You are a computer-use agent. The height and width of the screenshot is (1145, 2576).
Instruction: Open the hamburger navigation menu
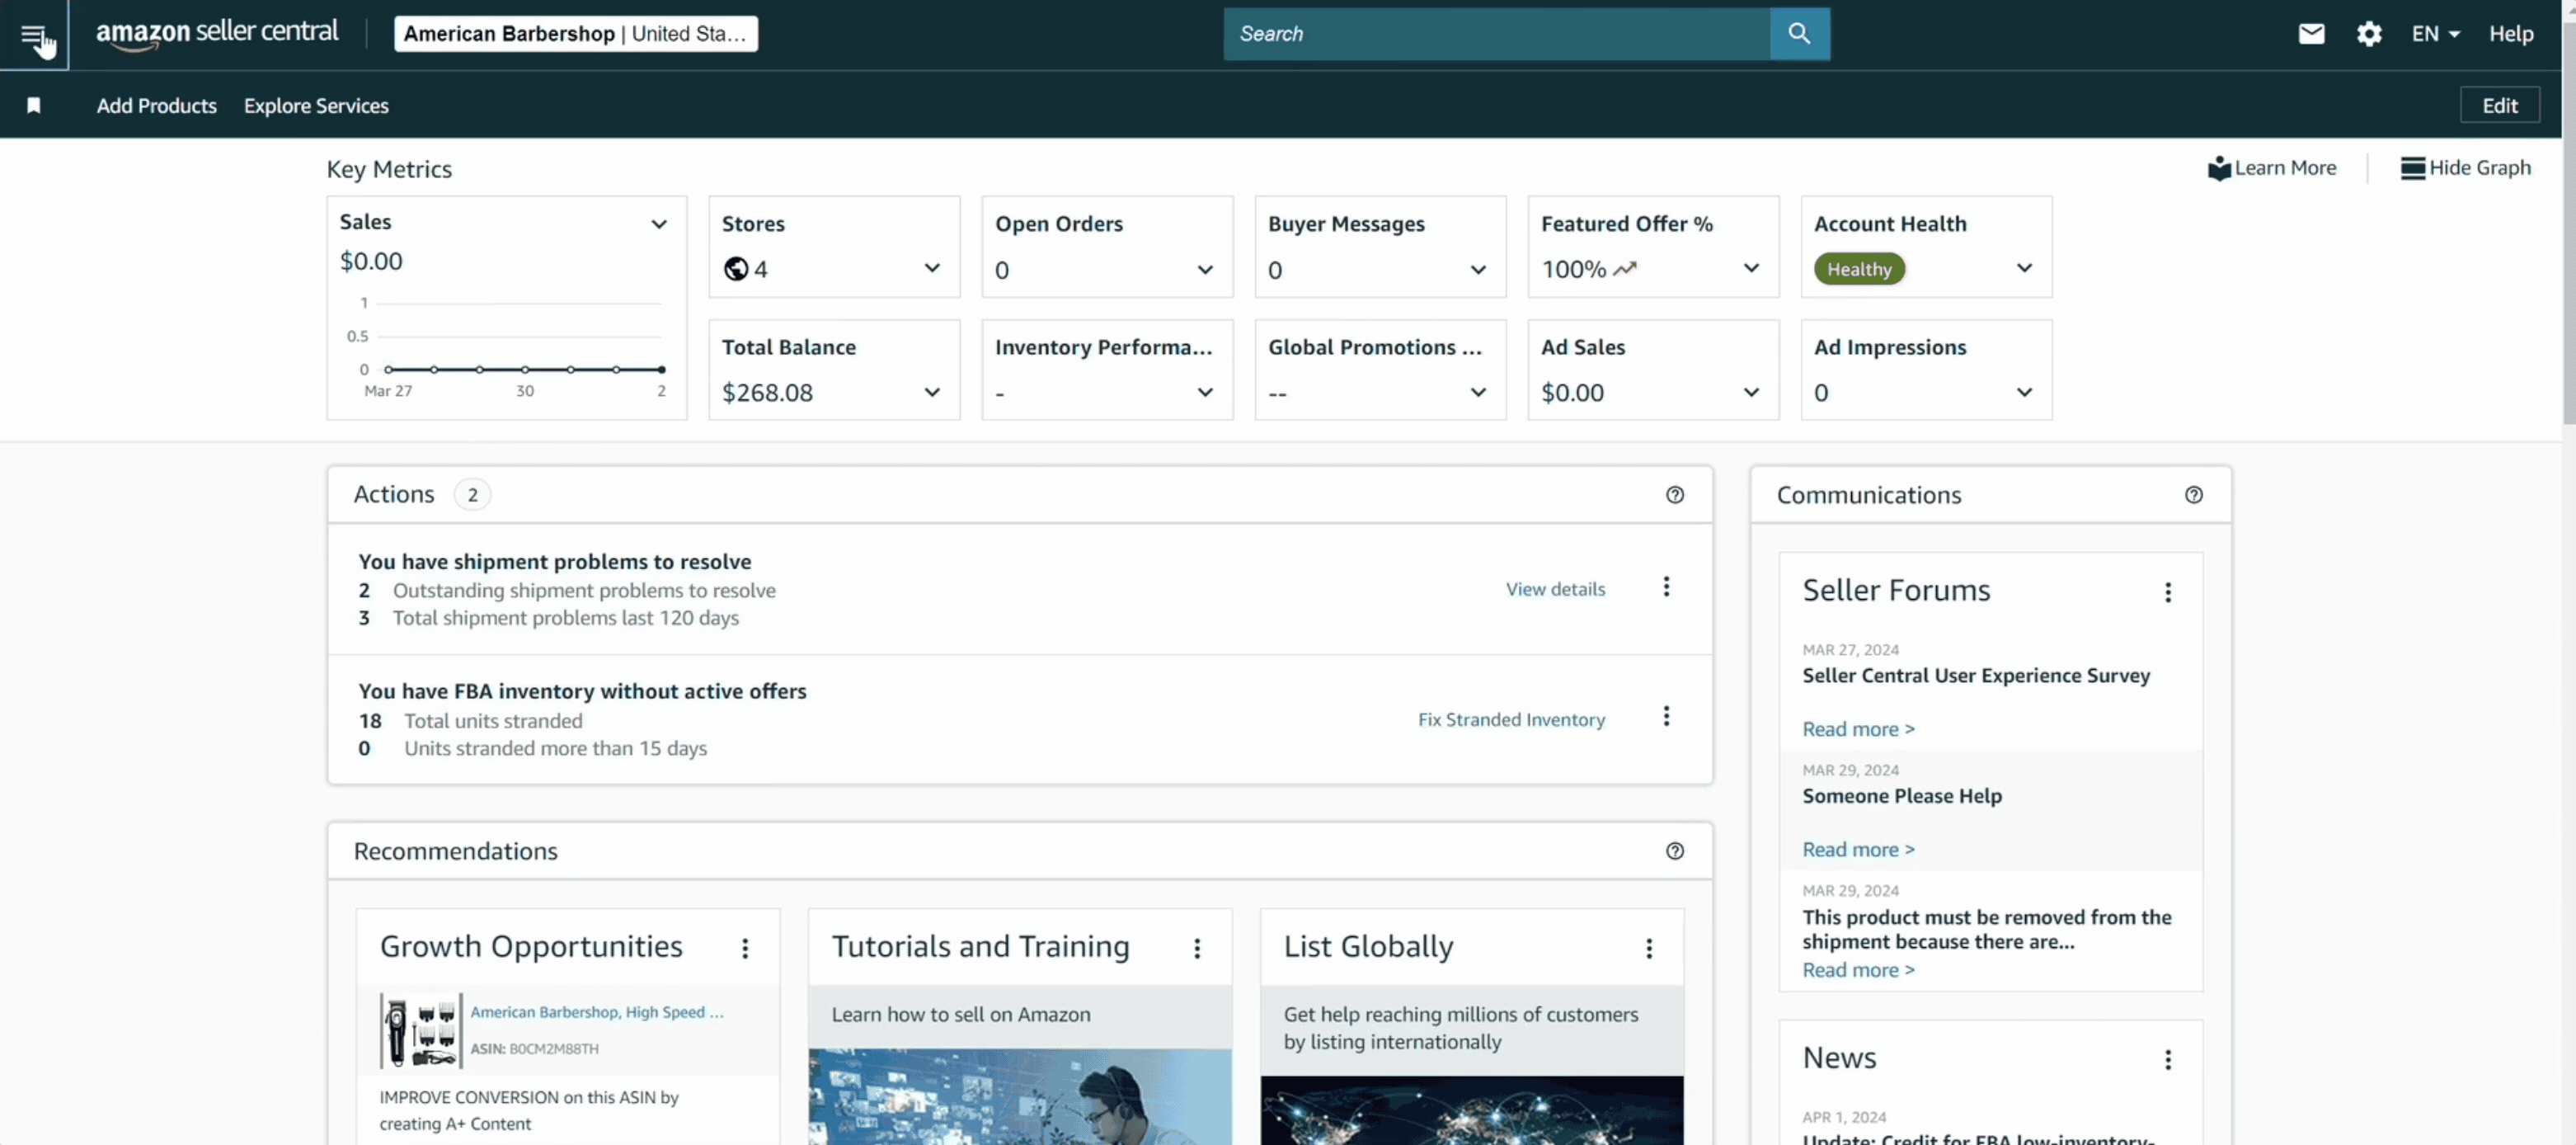coord(33,35)
